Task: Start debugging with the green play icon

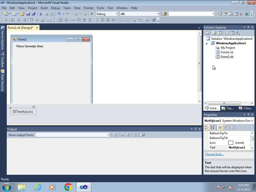Action: pyautogui.click(x=92, y=14)
